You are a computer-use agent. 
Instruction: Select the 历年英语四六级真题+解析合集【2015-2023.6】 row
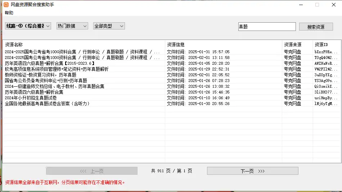tap(50, 63)
